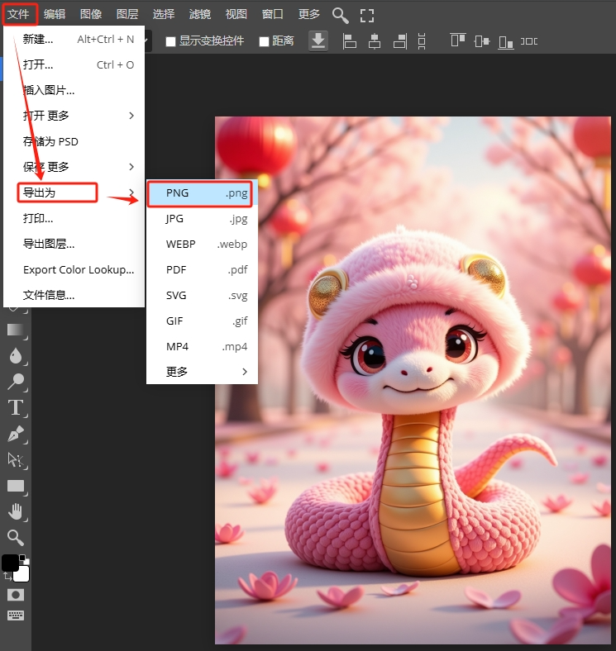Reset default colors mini swatch icon
Screen dimensions: 616x651
24,559
